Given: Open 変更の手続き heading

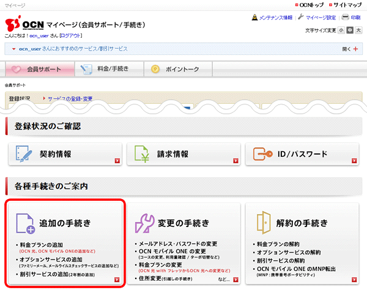Looking at the screenshot, I should 183,223.
